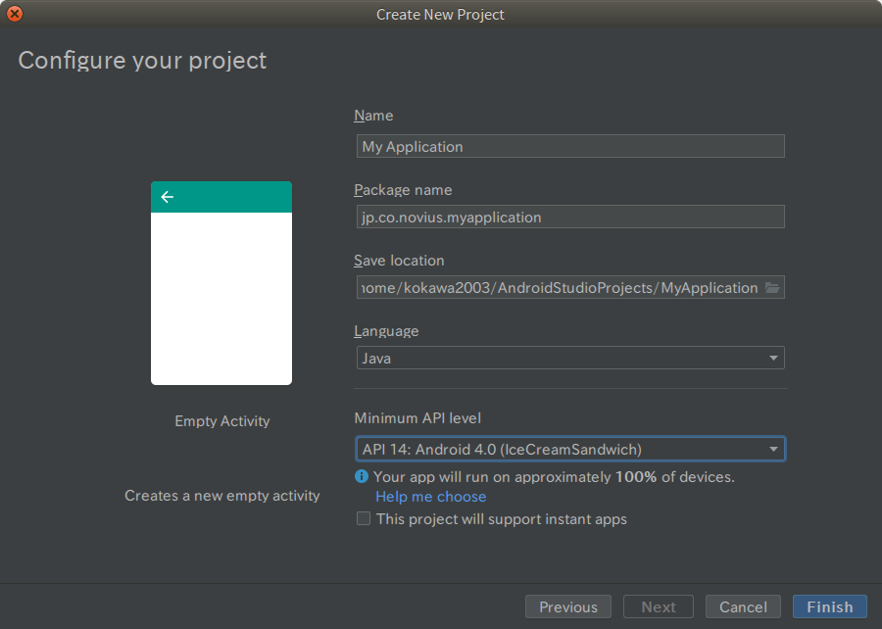Click the 'Your app will run on approximately' message
The height and width of the screenshot is (629, 882).
point(554,477)
